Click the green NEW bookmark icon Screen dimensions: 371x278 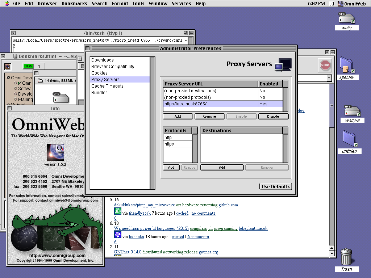tap(28, 66)
